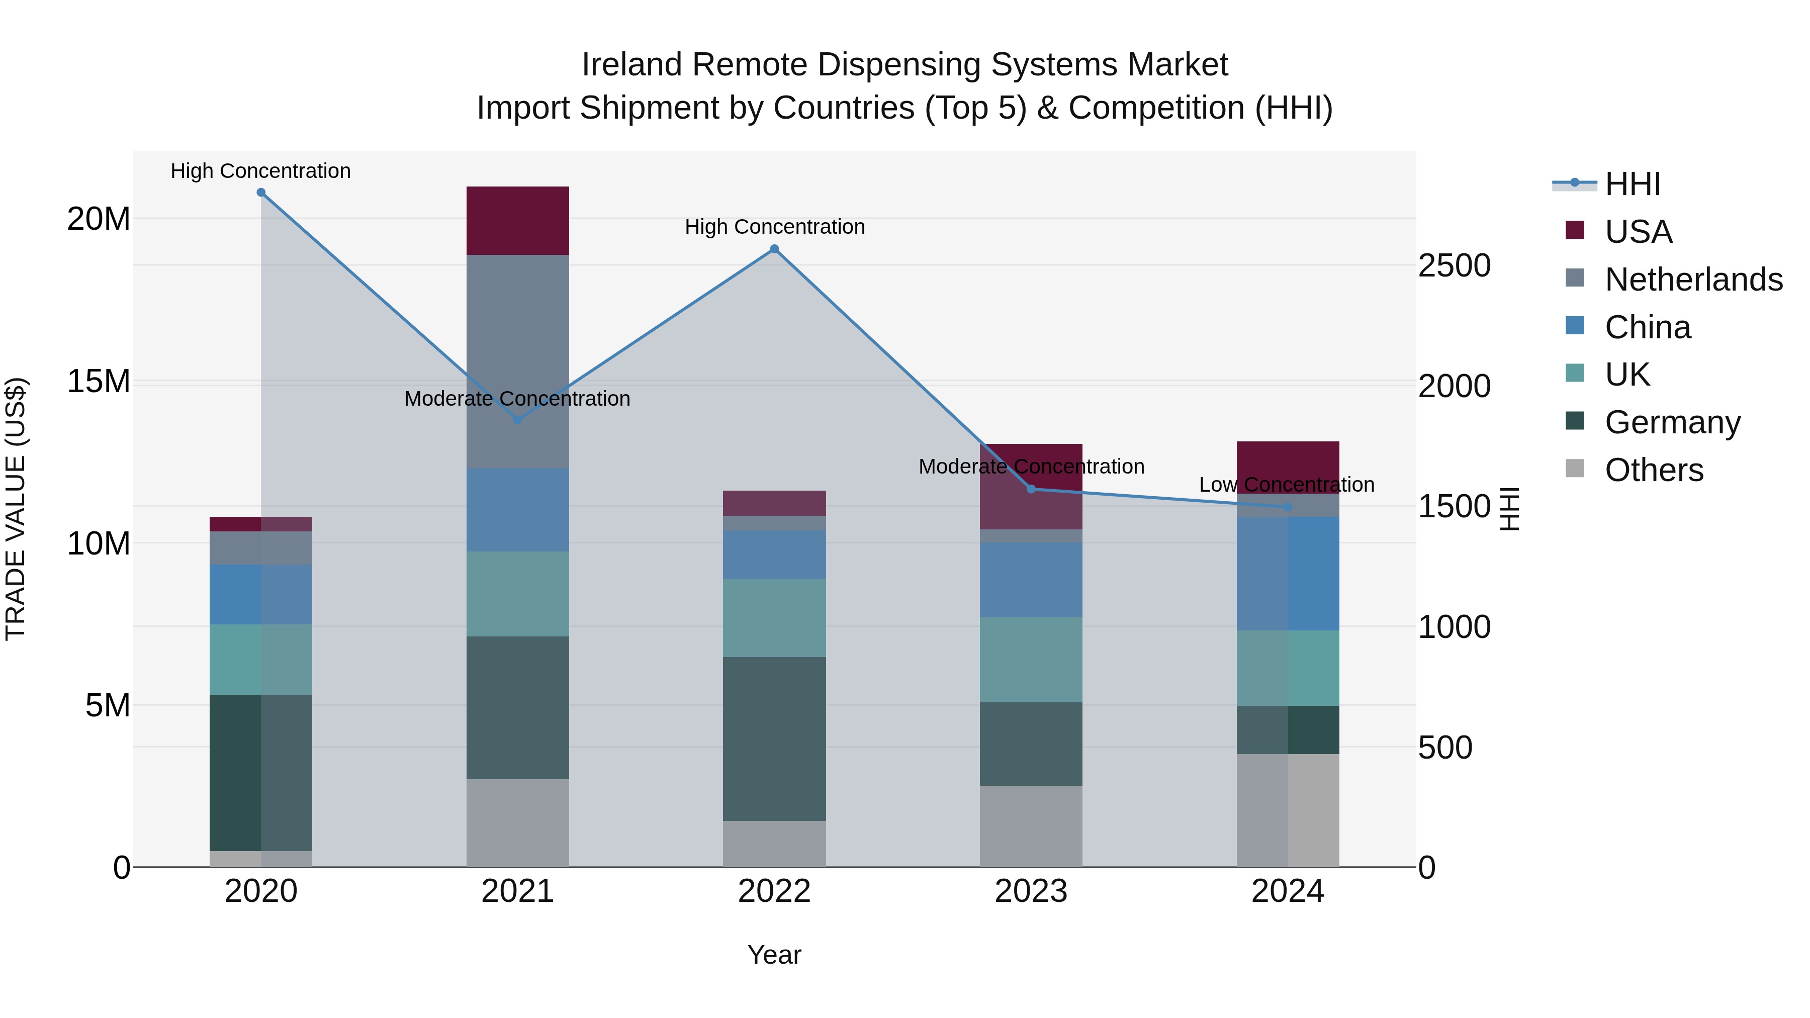Viewport: 1810px width, 1018px height.
Task: Click the UK segment of 2023 bar
Action: (x=1032, y=661)
